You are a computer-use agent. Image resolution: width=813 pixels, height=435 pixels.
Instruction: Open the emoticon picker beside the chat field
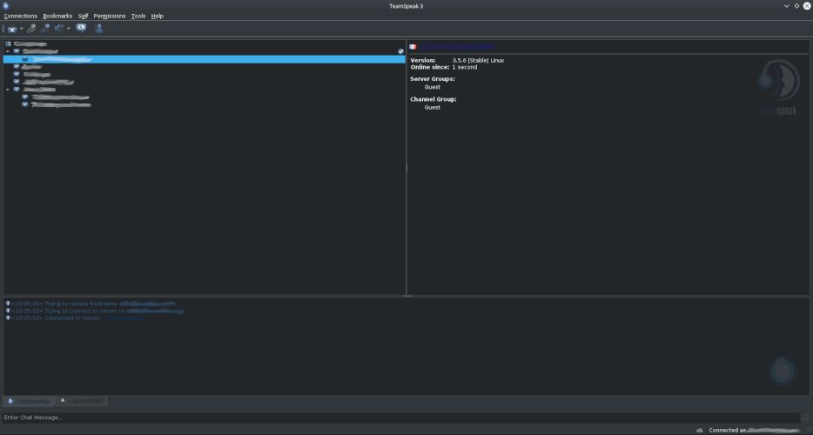pos(805,418)
